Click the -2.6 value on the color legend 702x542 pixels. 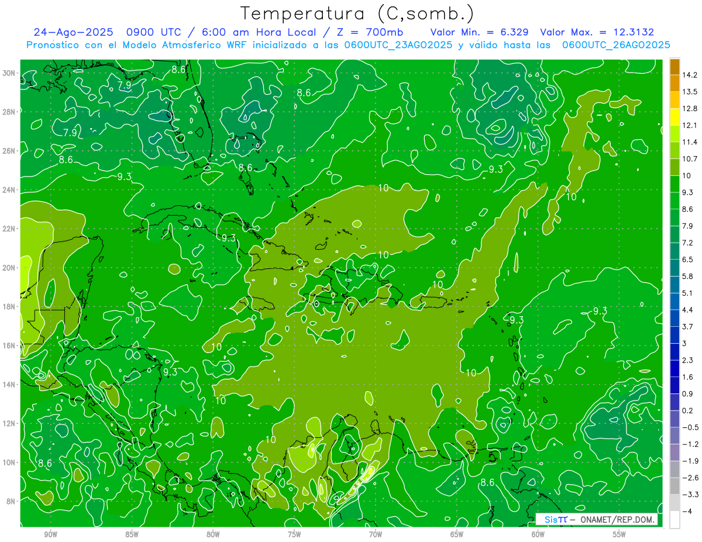click(x=690, y=478)
